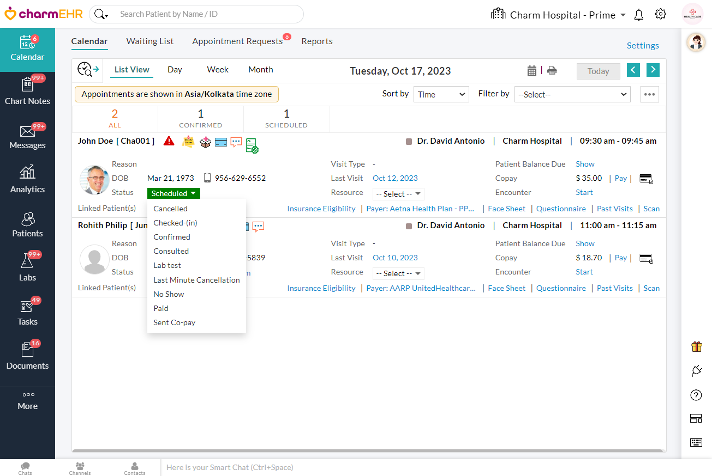Click the print icon in calendar toolbar
The image size is (712, 476).
pyautogui.click(x=552, y=71)
